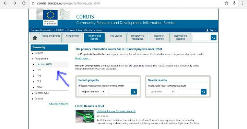This screenshot has width=247, height=129.
Task: Open the Programmes tab
Action: click(x=73, y=37)
